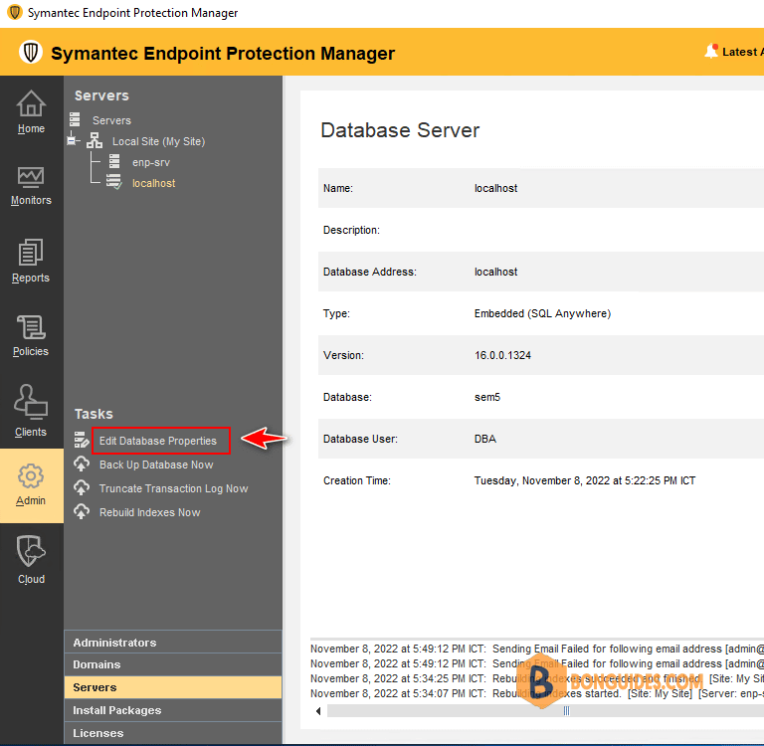Run Back Up Database Now task
This screenshot has height=746, width=764.
156,465
